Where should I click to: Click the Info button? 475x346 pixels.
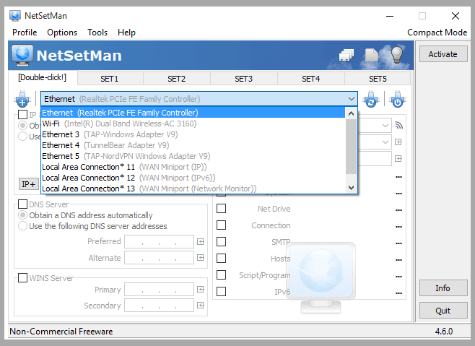pyautogui.click(x=443, y=287)
